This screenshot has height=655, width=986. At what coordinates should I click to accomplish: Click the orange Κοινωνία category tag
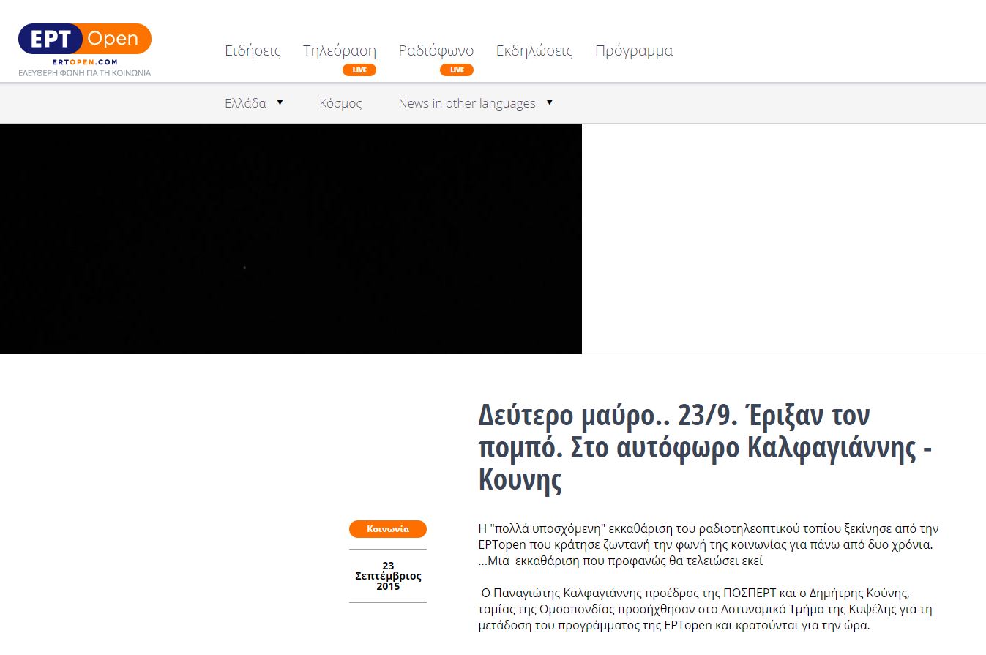[387, 529]
